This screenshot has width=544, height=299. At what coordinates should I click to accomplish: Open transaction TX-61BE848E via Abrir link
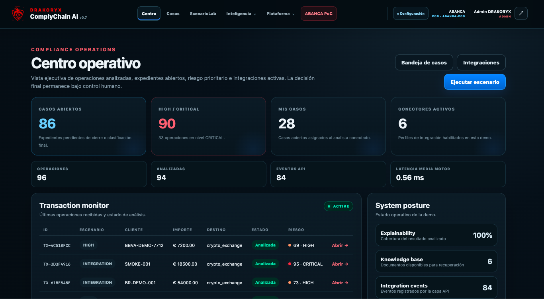point(340,283)
